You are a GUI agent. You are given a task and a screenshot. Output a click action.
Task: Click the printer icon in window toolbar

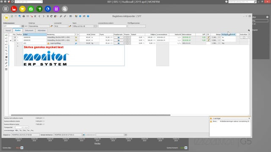(24, 16)
